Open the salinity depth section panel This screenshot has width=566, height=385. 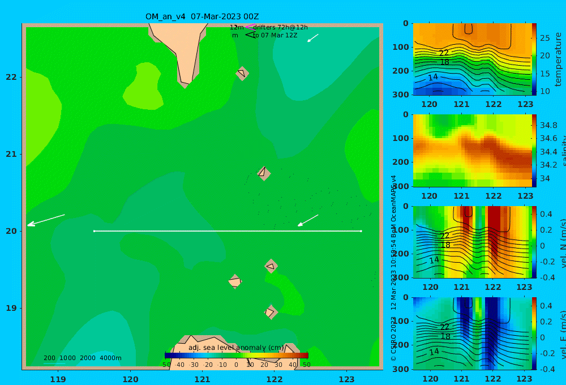472,151
